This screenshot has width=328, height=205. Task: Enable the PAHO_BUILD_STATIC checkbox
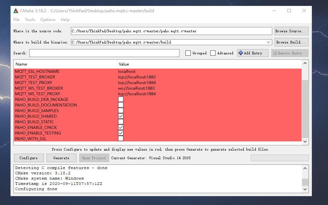click(121, 122)
